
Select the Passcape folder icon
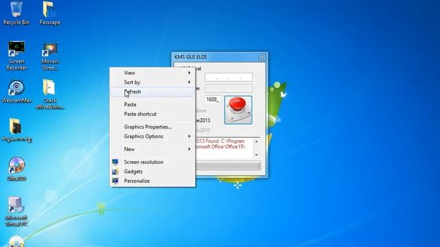pos(49,13)
